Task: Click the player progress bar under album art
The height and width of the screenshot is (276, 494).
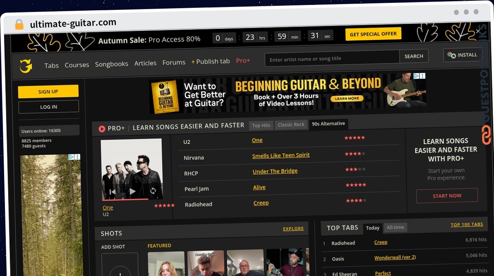Action: (125, 199)
